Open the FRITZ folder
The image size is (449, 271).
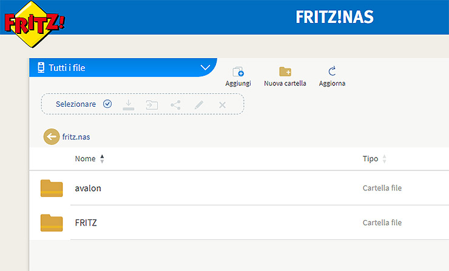(x=86, y=222)
